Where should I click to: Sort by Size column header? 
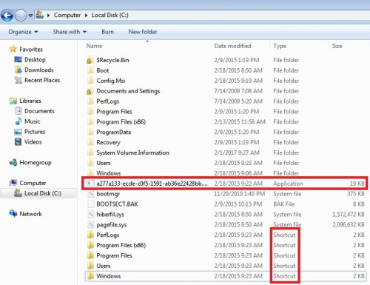click(337, 46)
